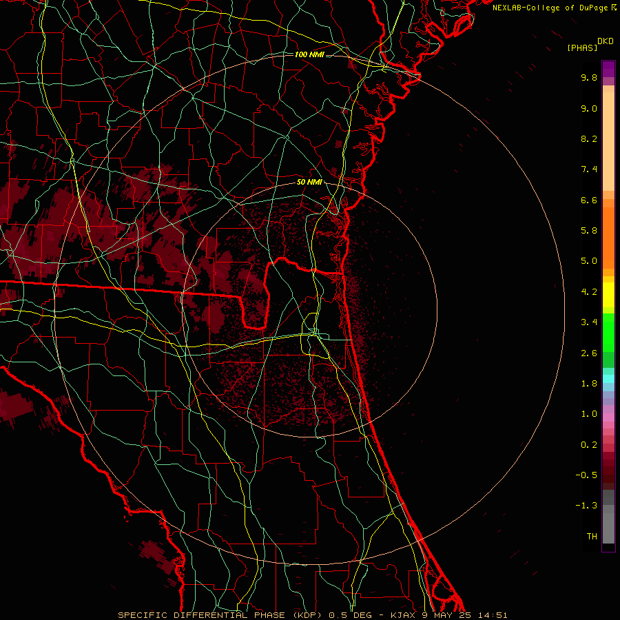This screenshot has height=620, width=620.
Task: Click the 9.0 legend value
Action: (x=589, y=108)
